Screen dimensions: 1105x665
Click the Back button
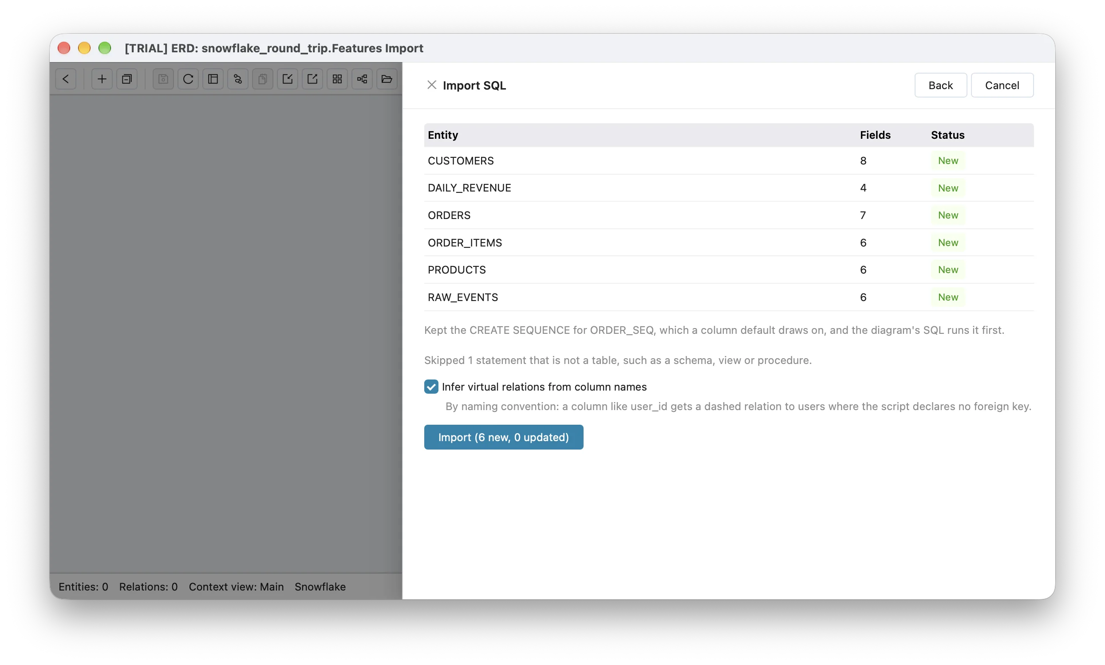pos(940,85)
